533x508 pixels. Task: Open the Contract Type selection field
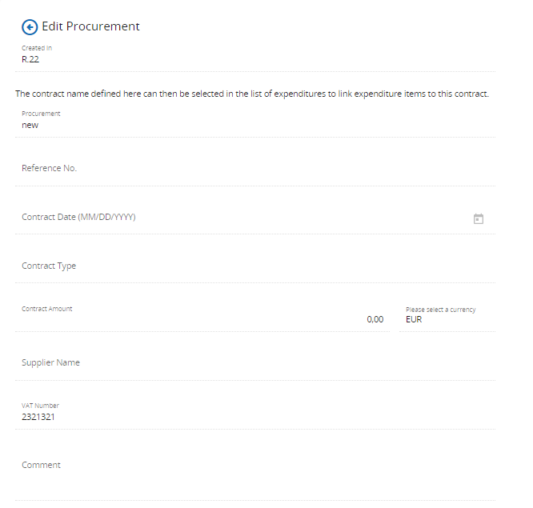256,266
